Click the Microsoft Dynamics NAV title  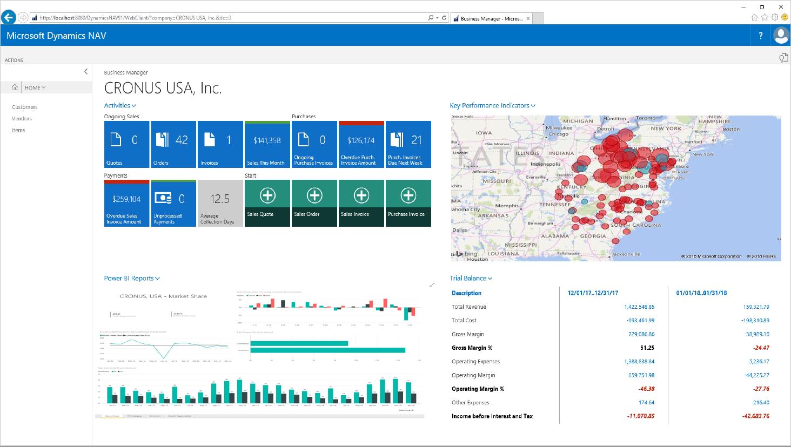56,36
